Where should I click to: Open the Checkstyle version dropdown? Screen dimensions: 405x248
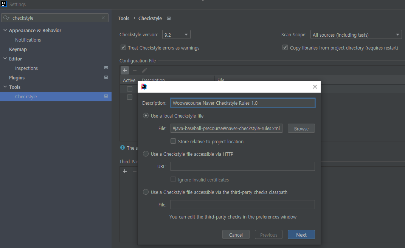176,35
